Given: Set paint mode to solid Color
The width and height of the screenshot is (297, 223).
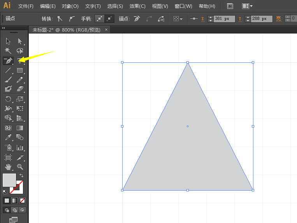Looking at the screenshot, I should click(7, 201).
